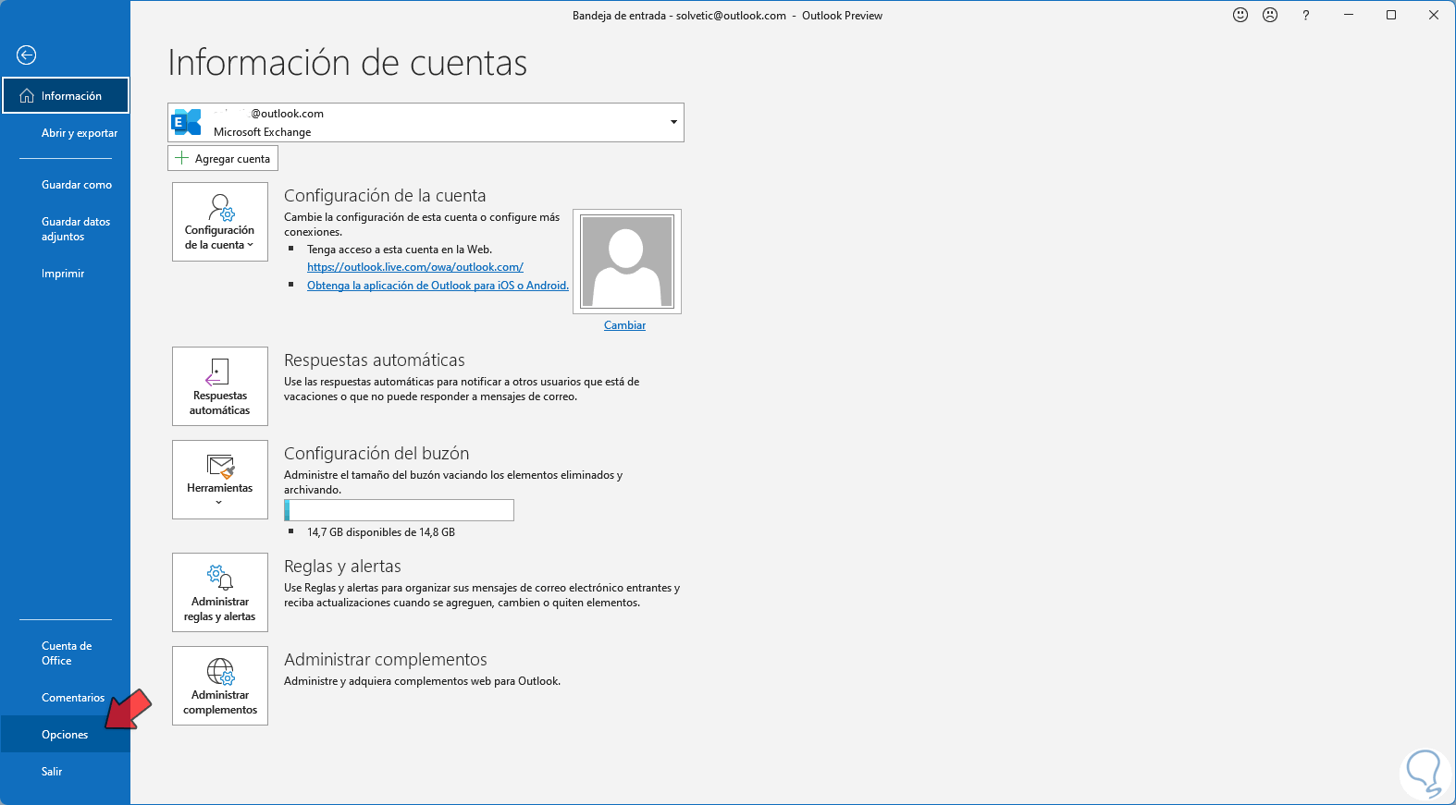
Task: Click the Respuestas automáticas door-arrow icon
Action: coord(216,372)
